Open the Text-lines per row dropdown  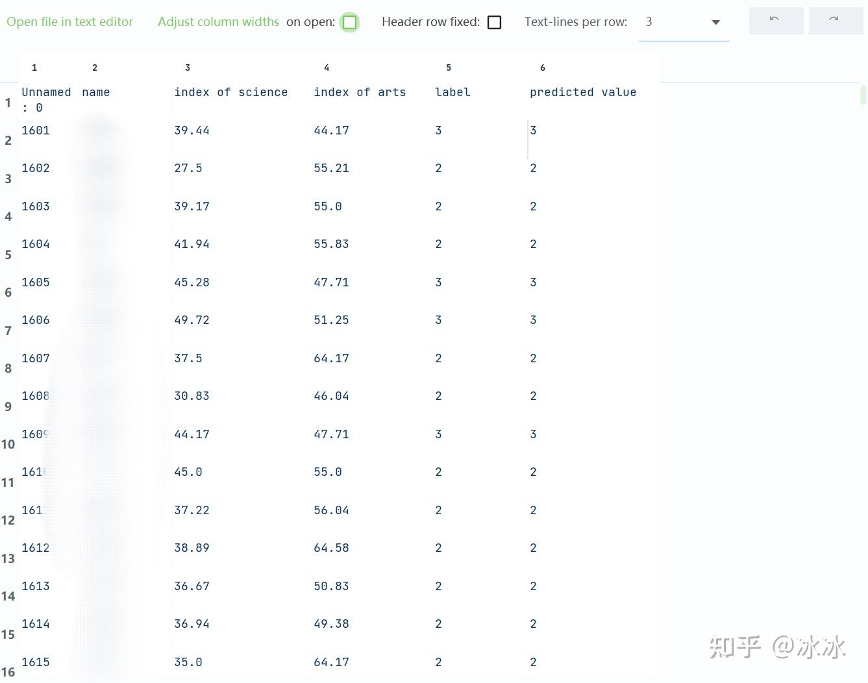click(x=684, y=22)
